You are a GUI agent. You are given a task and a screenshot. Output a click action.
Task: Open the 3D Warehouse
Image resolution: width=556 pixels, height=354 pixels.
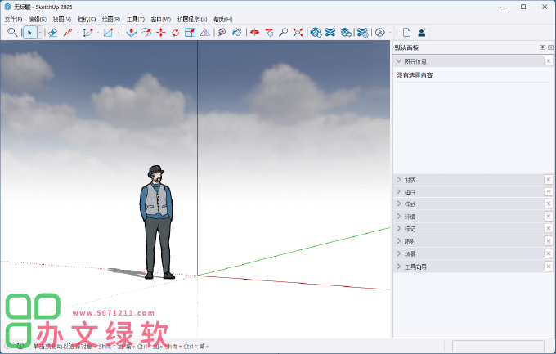pyautogui.click(x=316, y=33)
